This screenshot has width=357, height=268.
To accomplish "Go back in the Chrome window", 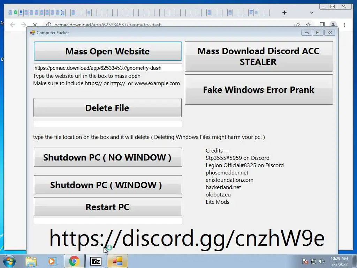I will [x=13, y=25].
